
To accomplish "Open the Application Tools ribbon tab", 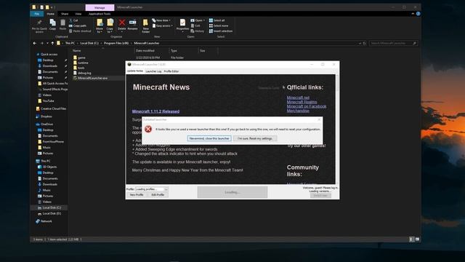I will [100, 14].
